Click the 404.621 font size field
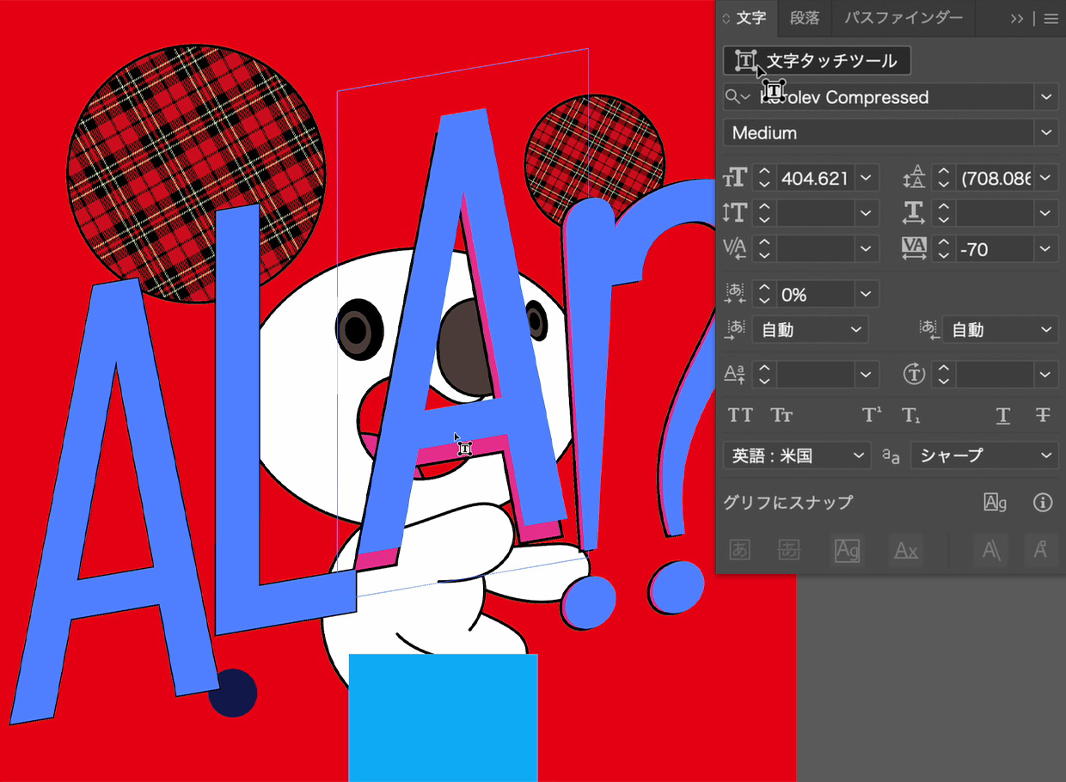1066x782 pixels. tap(814, 178)
